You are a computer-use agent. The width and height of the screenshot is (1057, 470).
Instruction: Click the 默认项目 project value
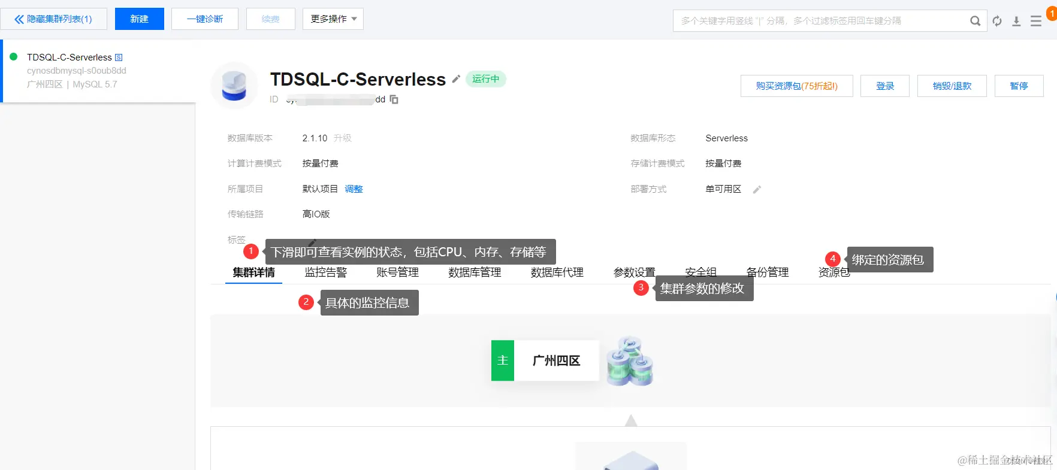pos(320,189)
